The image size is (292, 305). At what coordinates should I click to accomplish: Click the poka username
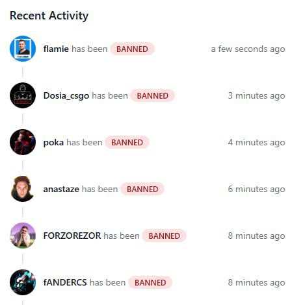click(x=53, y=143)
